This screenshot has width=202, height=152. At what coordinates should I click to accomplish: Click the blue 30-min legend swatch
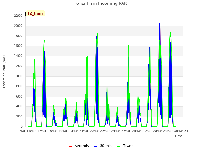[96, 146]
